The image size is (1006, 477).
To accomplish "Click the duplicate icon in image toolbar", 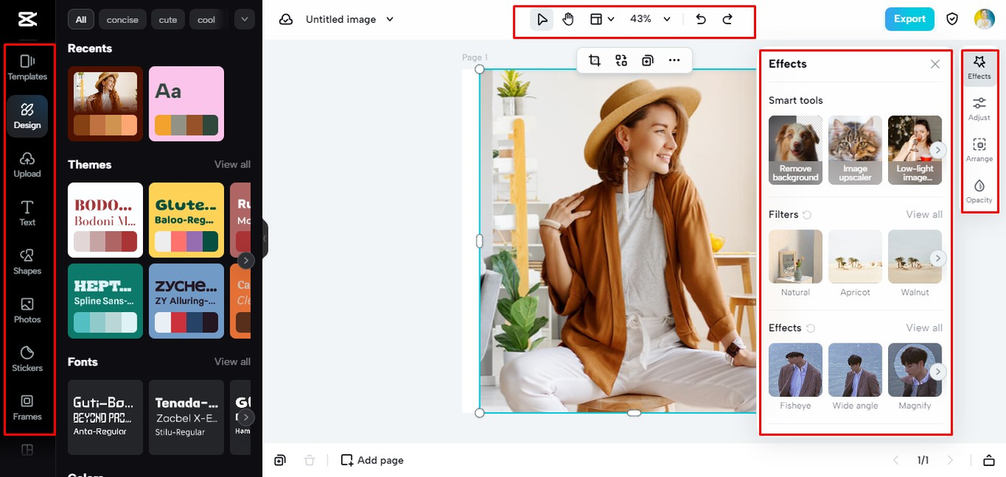I will click(648, 61).
